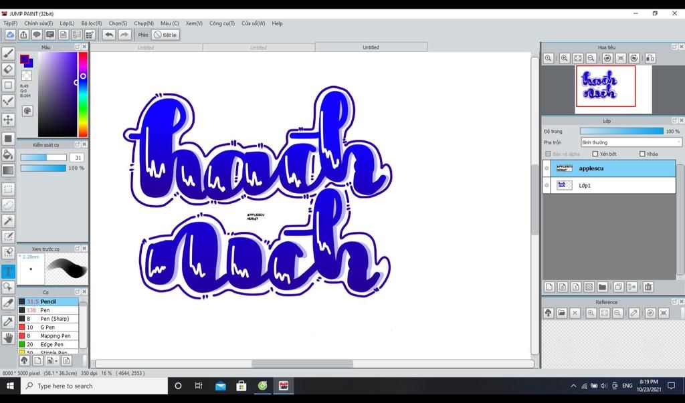685x403 pixels.
Task: Check the Xén bớt clipping checkbox
Action: click(595, 154)
